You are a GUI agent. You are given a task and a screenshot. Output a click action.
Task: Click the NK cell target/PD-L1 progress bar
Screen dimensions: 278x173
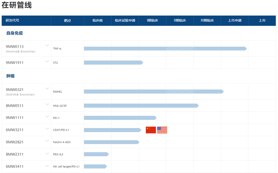coord(95,167)
